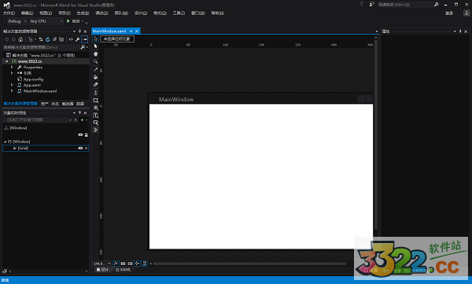Image resolution: width=472 pixels, height=284 pixels.
Task: Select the Paint Bucket tool
Action: click(x=96, y=77)
